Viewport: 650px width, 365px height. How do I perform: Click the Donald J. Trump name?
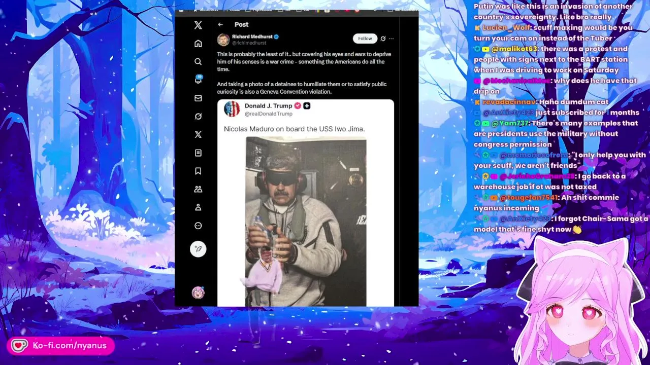coord(268,106)
